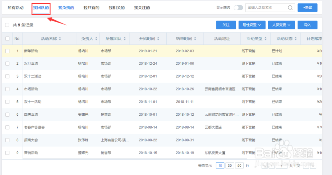Switch to 我关注的 tab
Image resolution: width=332 pixels, height=175 pixels.
[x=142, y=8]
